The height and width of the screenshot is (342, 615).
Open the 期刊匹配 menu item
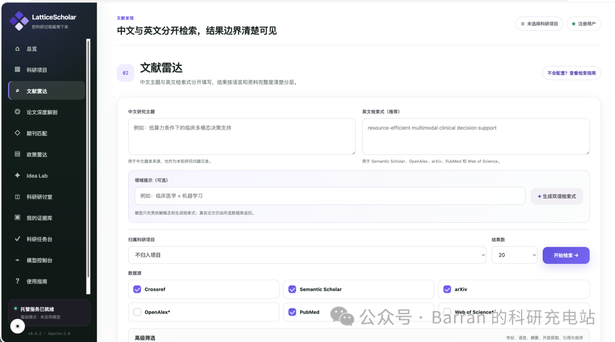[47, 133]
